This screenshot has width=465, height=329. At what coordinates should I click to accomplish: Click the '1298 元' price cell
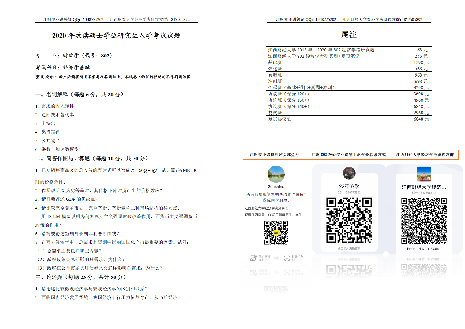click(x=421, y=62)
